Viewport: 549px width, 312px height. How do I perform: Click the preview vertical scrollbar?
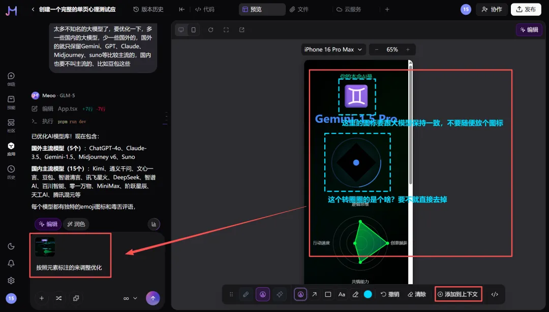click(x=411, y=124)
